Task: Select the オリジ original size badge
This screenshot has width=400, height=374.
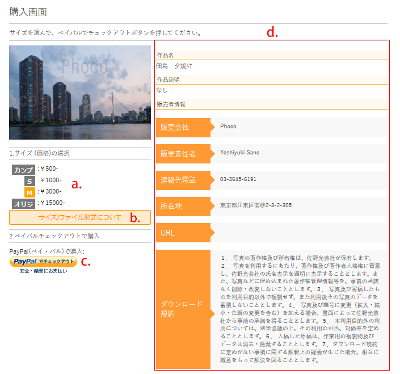Action: [x=23, y=203]
